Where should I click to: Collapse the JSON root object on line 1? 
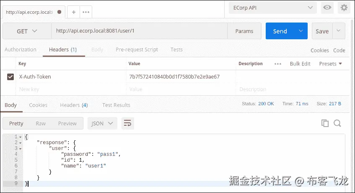[21, 137]
